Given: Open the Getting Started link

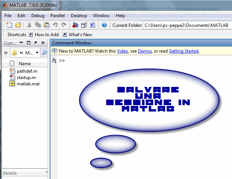Looking at the screenshot, I should [183, 51].
